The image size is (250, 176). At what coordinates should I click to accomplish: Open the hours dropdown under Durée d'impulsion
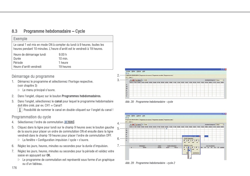click(x=189, y=141)
